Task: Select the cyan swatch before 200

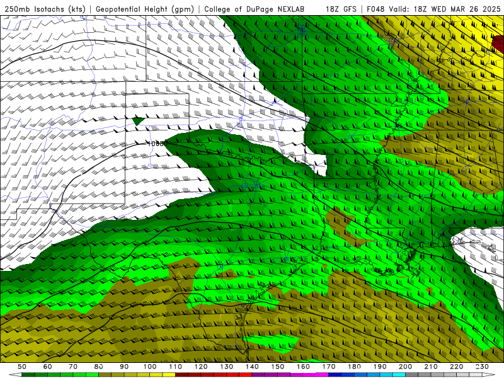Action: click(x=399, y=375)
